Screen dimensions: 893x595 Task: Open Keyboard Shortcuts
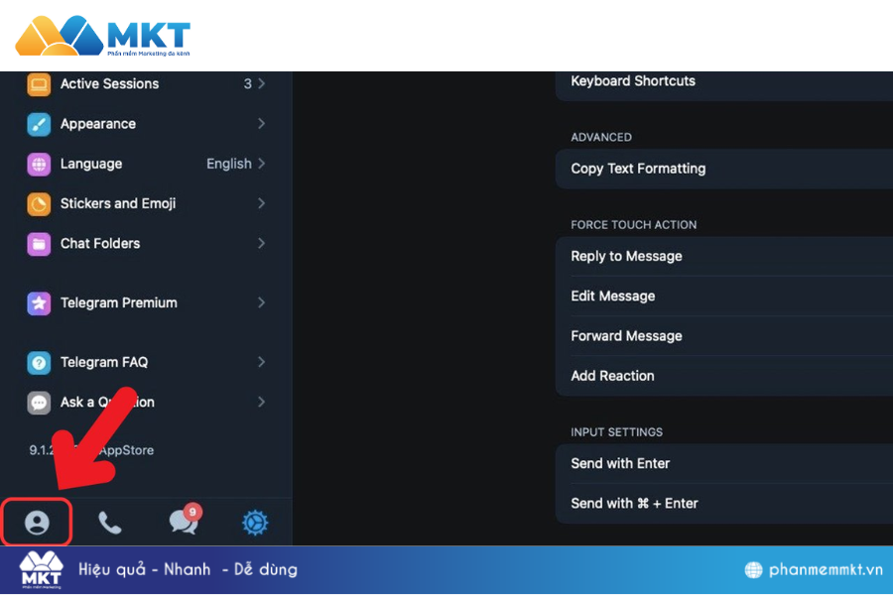(x=724, y=85)
